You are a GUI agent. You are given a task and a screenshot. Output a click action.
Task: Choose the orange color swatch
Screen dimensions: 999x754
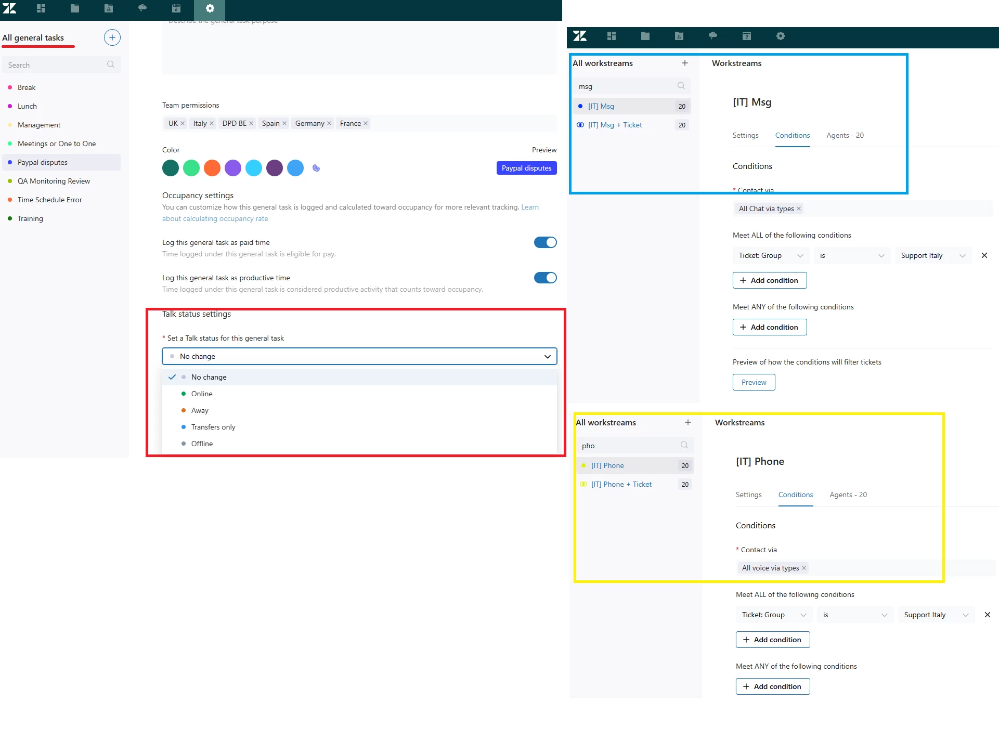212,168
